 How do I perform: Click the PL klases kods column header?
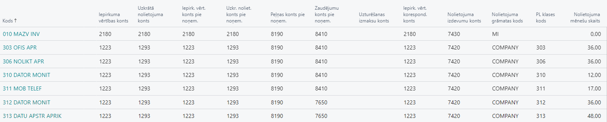(545, 18)
